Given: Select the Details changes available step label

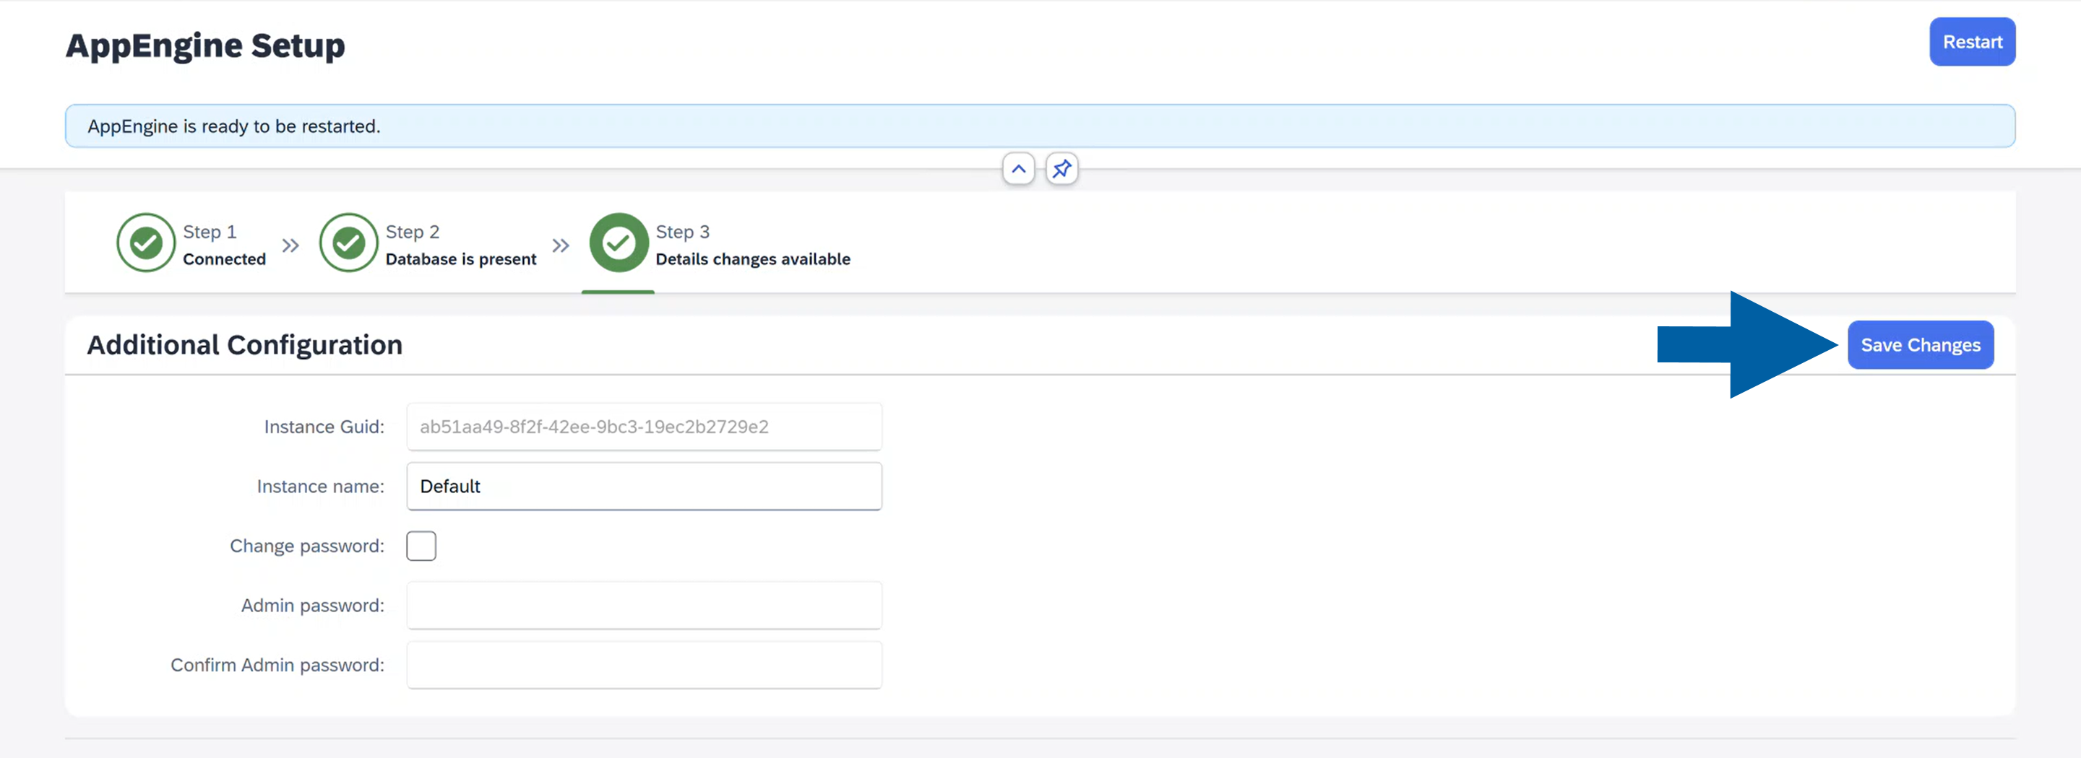Looking at the screenshot, I should pyautogui.click(x=752, y=259).
